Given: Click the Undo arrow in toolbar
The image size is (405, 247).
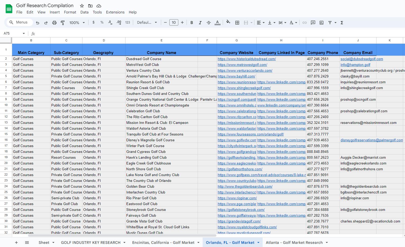Looking at the screenshot, I should pyautogui.click(x=38, y=23).
